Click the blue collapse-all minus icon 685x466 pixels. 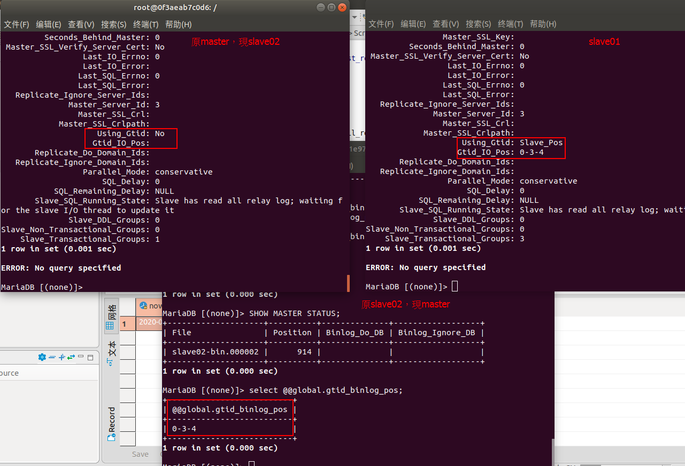(52, 357)
